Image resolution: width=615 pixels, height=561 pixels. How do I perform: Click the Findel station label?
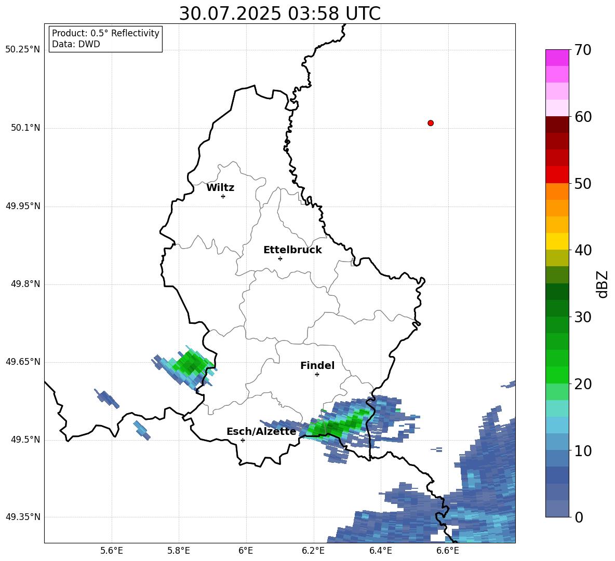[317, 365]
